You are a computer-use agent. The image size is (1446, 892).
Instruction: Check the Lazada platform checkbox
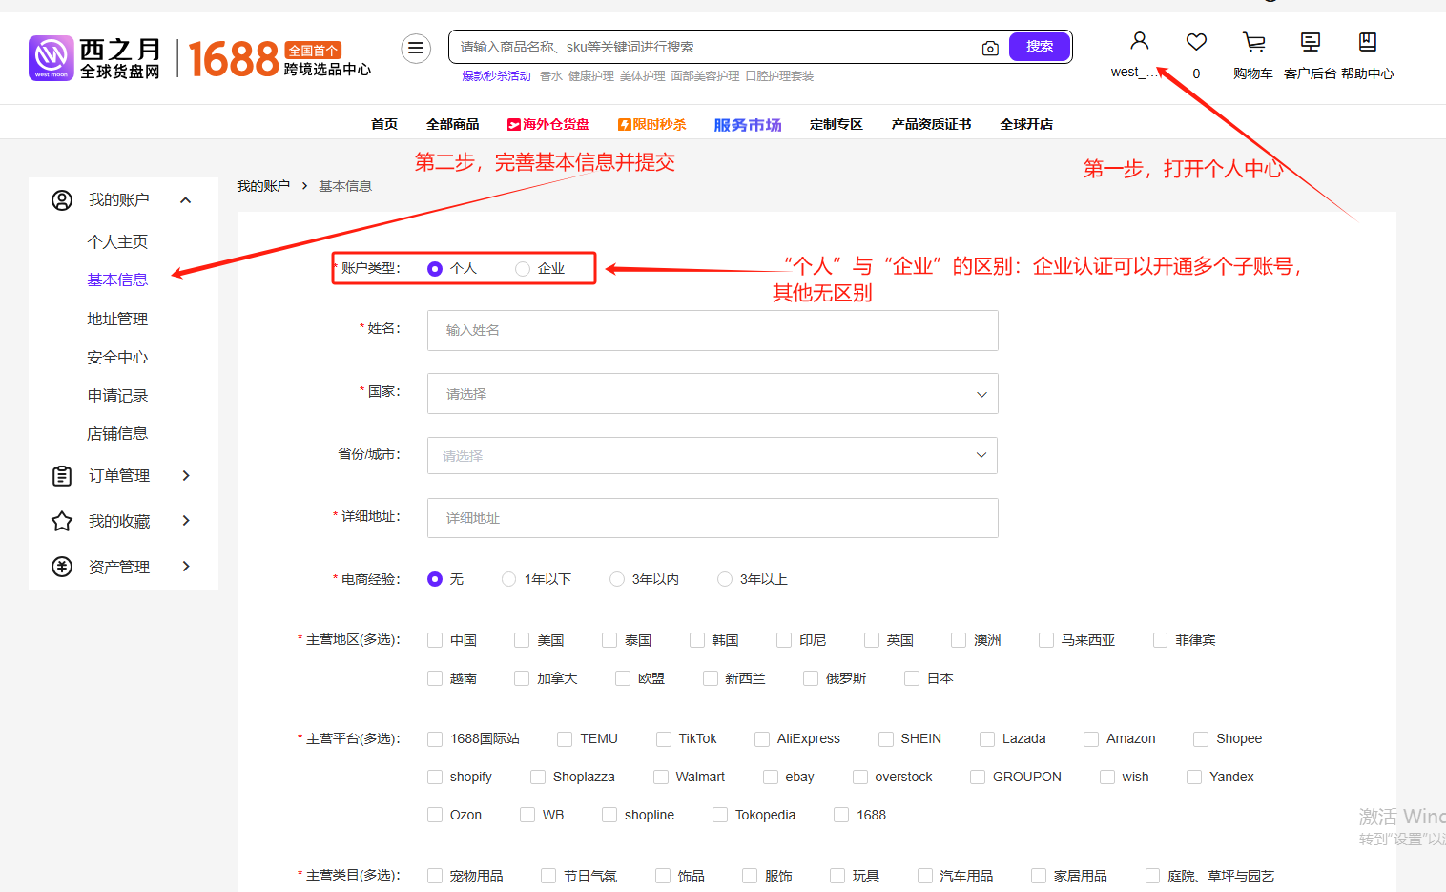(987, 739)
